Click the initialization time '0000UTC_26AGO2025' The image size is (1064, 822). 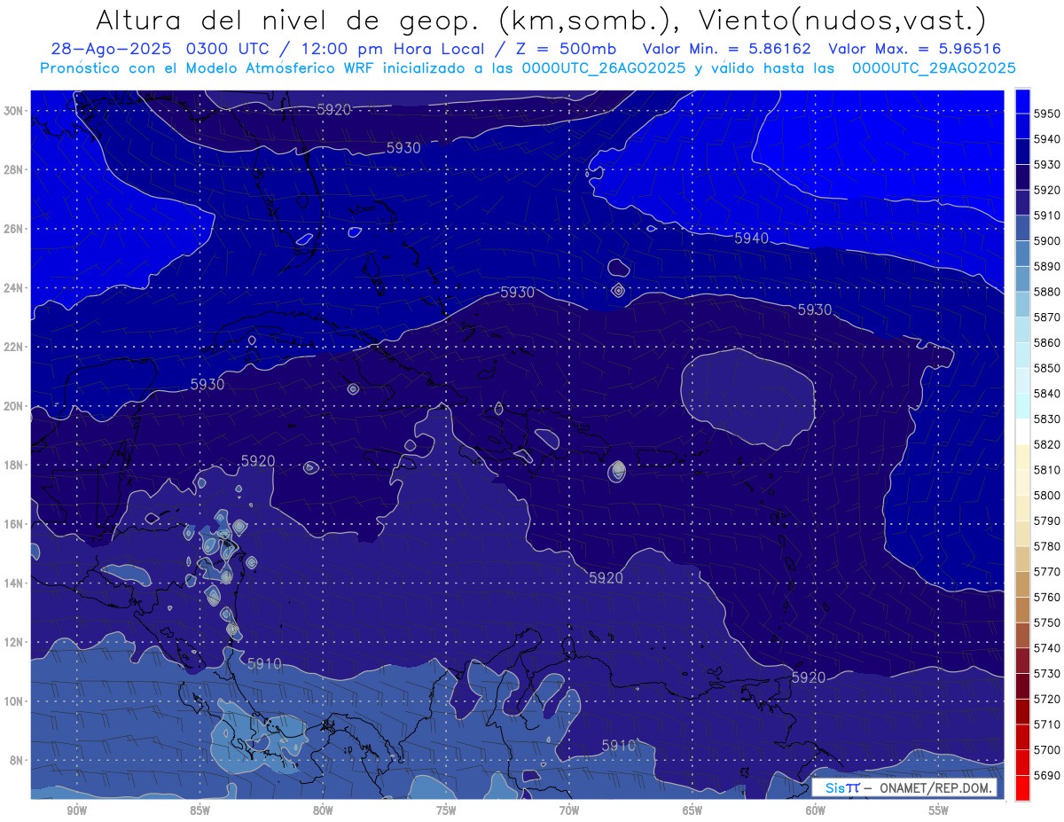click(603, 68)
